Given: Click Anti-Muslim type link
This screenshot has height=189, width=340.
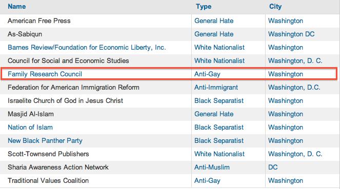Looking at the screenshot, I should pyautogui.click(x=212, y=167).
